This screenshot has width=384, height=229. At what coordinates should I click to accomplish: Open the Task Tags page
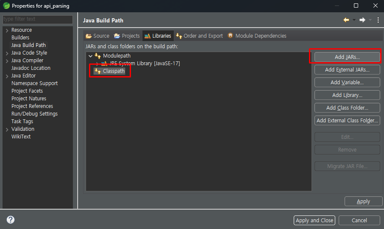coord(22,121)
